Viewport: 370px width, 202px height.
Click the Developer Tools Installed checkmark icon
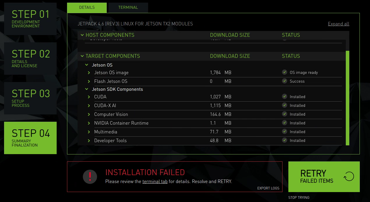click(285, 140)
